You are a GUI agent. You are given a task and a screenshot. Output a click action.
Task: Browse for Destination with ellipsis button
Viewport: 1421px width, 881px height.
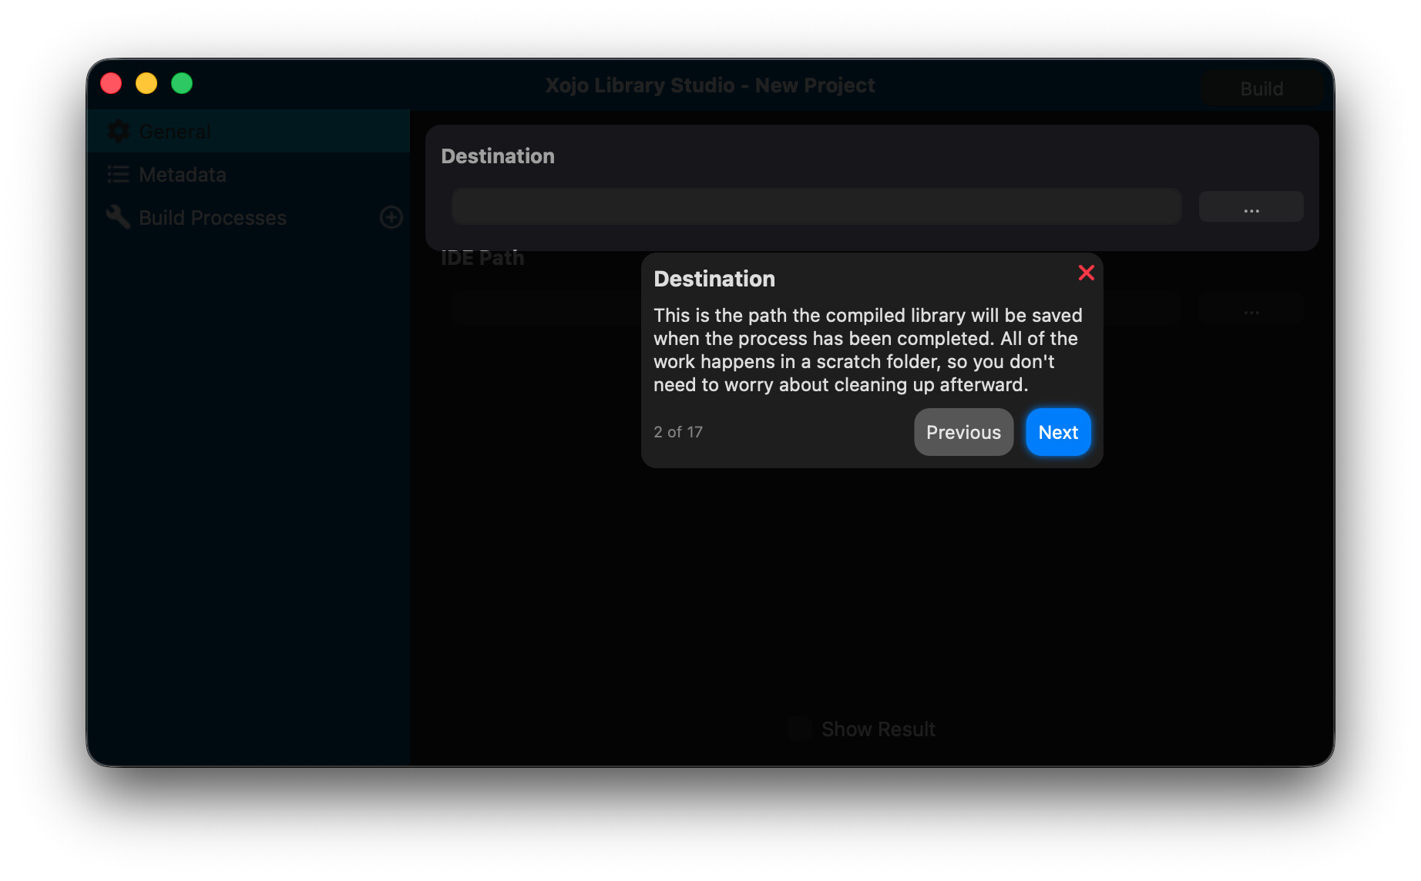pyautogui.click(x=1251, y=207)
